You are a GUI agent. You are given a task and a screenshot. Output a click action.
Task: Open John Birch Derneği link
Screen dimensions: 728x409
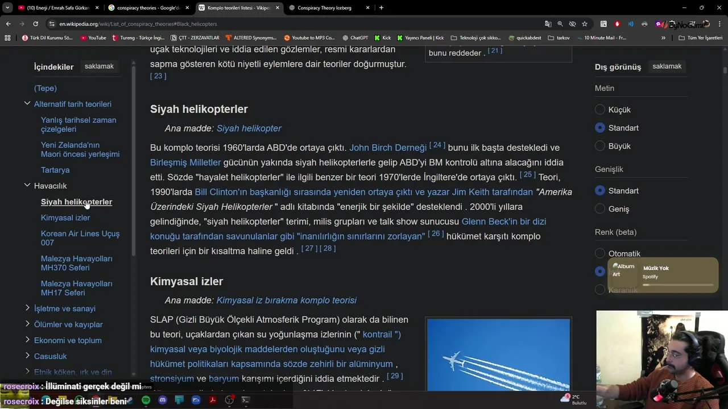(388, 148)
